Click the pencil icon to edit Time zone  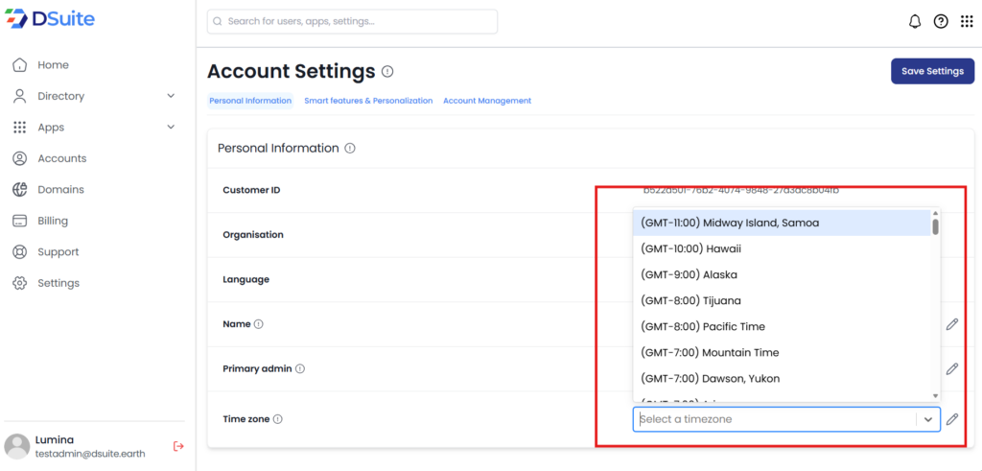951,419
